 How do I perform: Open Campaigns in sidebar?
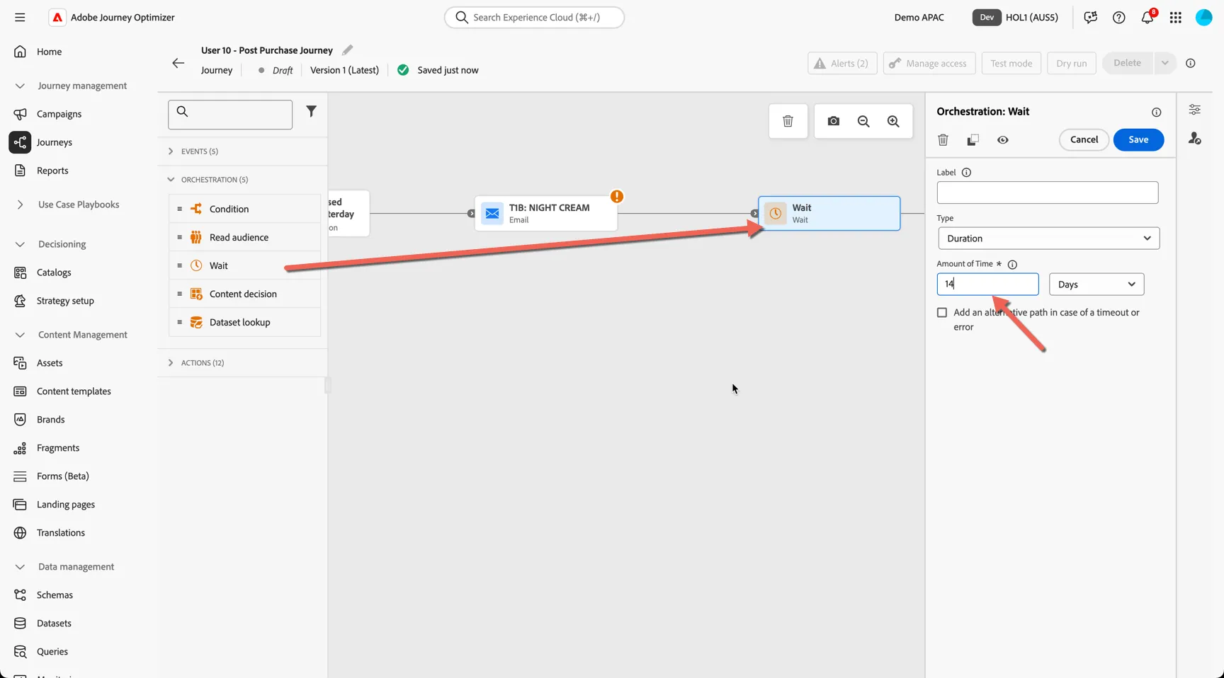[x=59, y=114]
